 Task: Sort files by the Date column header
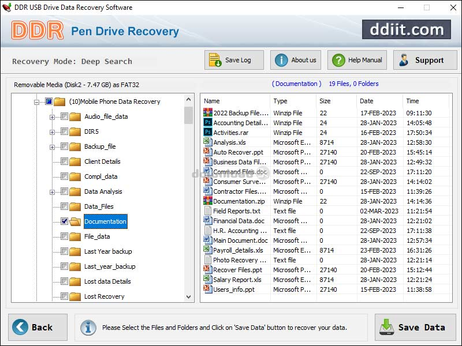[367, 101]
